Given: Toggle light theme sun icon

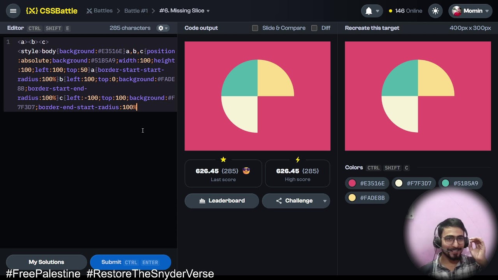Looking at the screenshot, I should (x=435, y=11).
